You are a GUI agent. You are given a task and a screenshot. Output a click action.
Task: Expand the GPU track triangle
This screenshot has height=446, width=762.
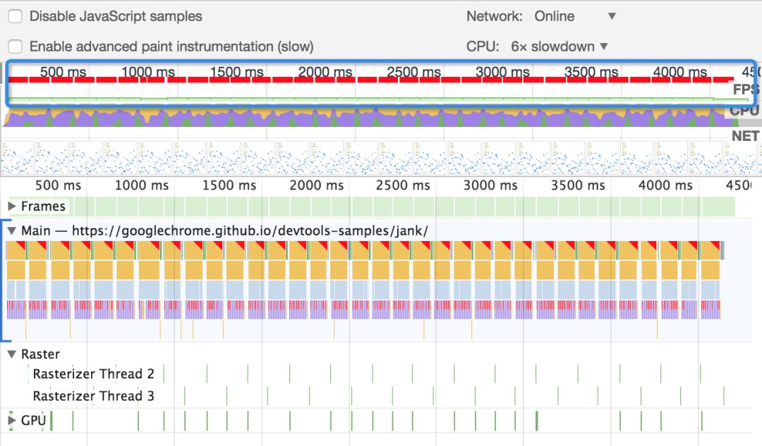pos(12,421)
